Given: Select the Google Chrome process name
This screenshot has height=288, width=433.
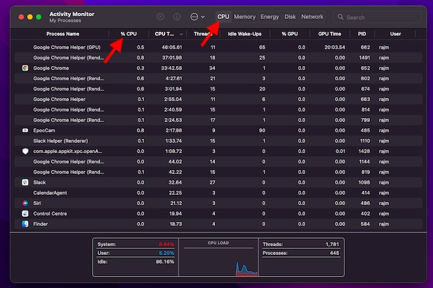Looking at the screenshot, I should [51, 68].
